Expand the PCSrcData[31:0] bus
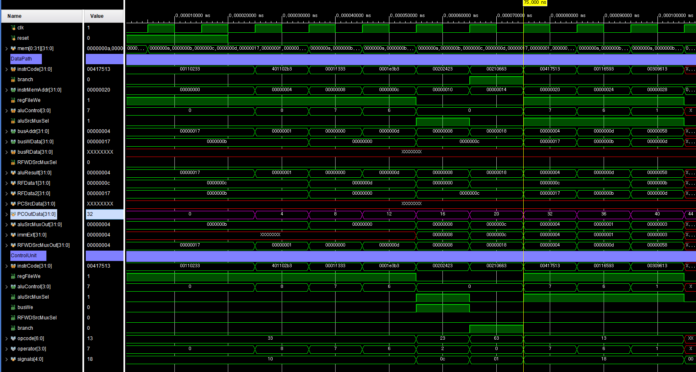 (7, 204)
